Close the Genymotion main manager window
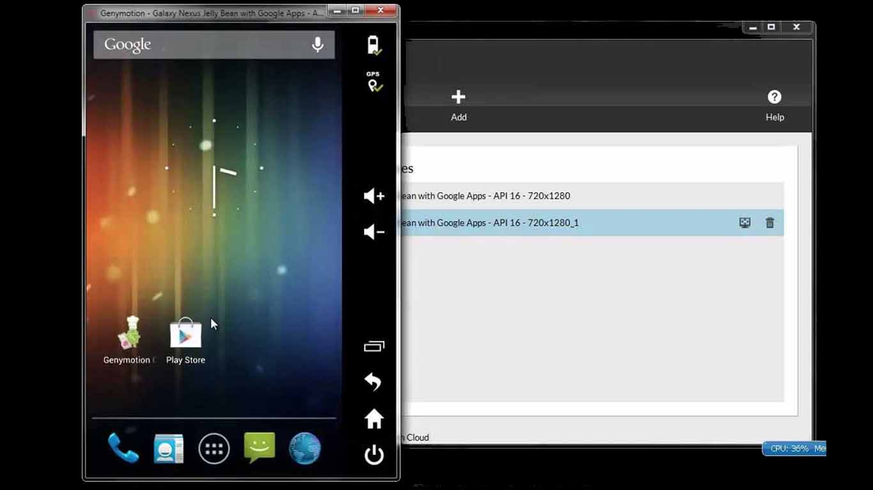 click(x=796, y=27)
